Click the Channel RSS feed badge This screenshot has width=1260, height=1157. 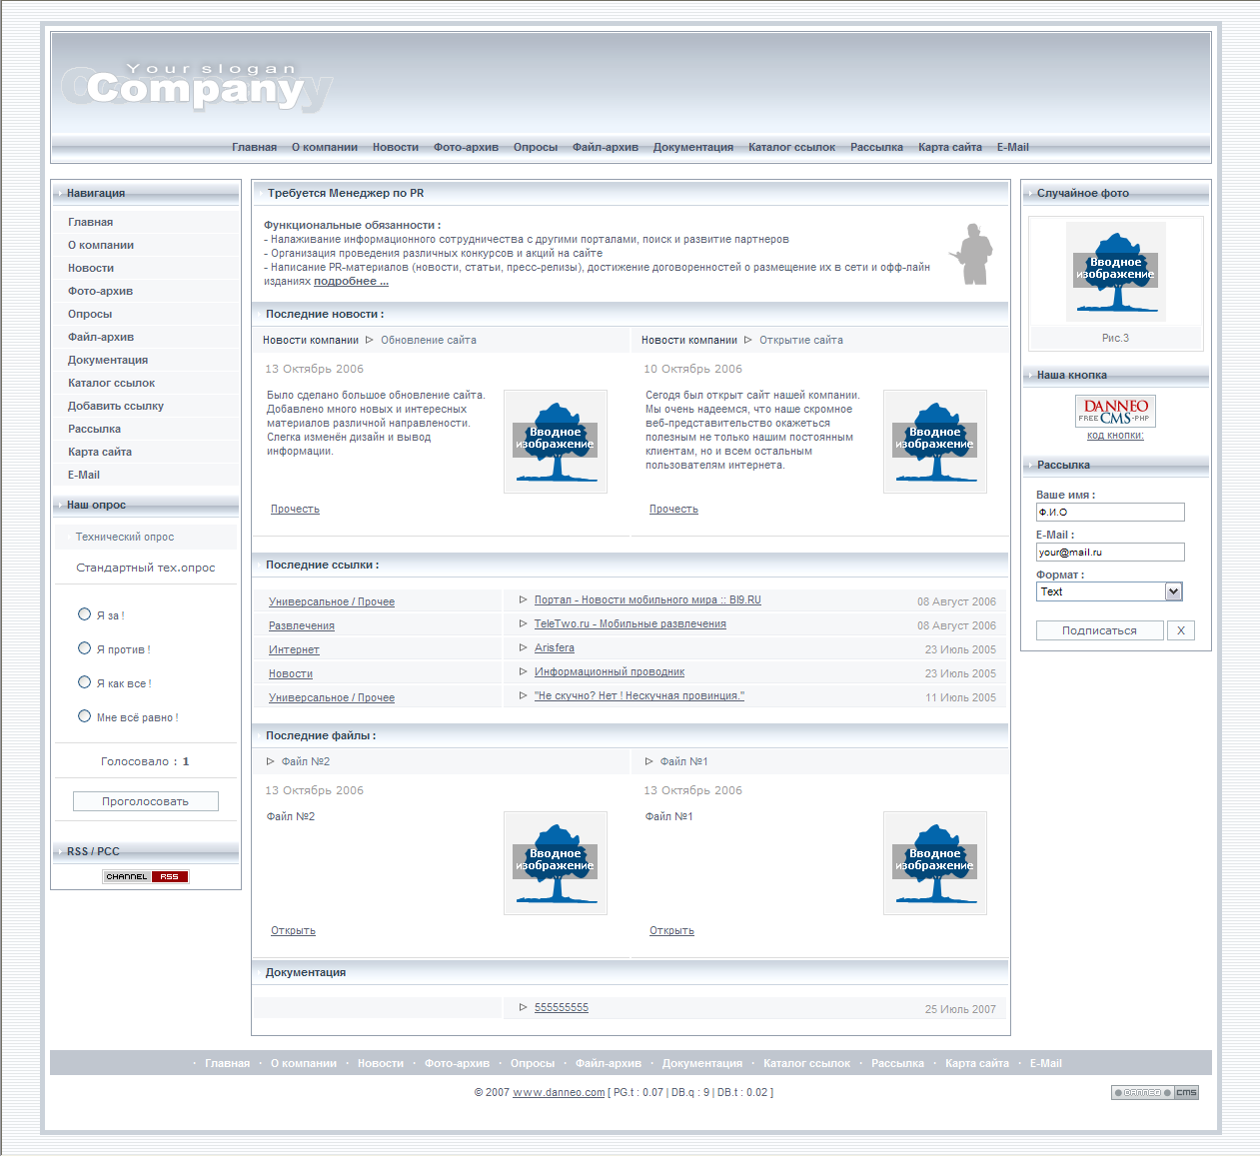[145, 877]
